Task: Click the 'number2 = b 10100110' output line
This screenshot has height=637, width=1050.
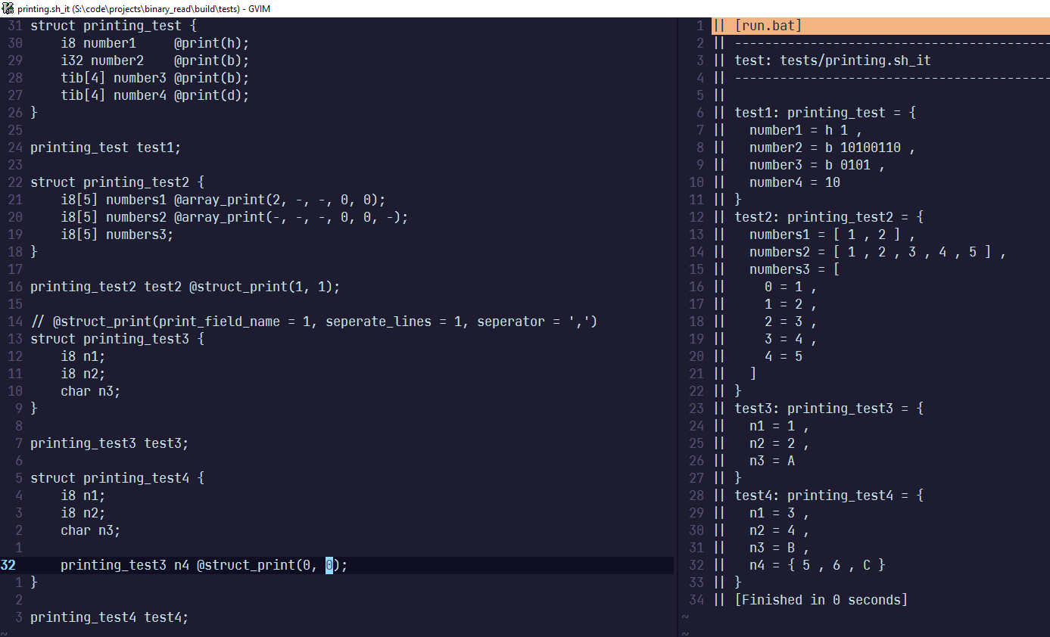Action: pyautogui.click(x=831, y=148)
